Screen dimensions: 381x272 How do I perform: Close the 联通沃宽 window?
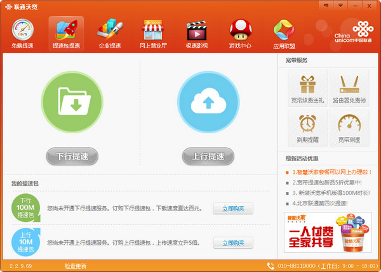pos(370,5)
